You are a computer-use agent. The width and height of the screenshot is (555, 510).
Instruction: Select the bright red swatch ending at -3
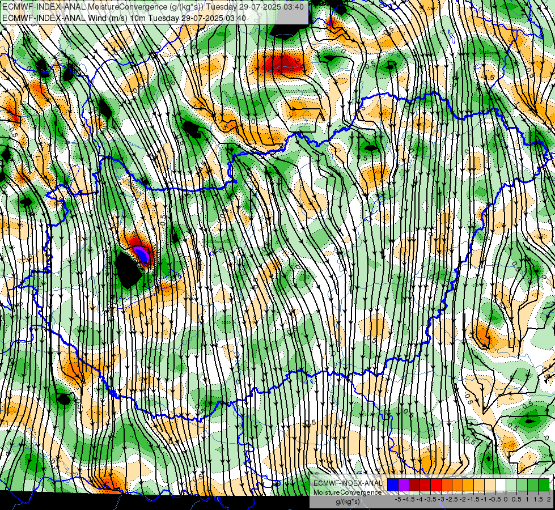436,484
